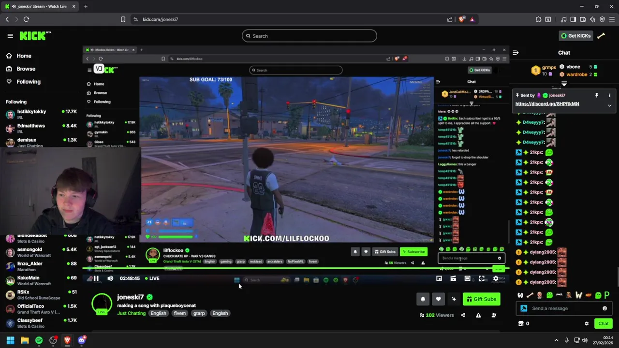Image resolution: width=619 pixels, height=348 pixels.
Task: Insert the green P quick emote
Action: click(x=607, y=295)
